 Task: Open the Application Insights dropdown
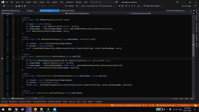pyautogui.click(x=160, y=6)
